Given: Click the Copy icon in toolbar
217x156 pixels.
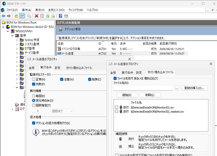Looking at the screenshot, I should (29, 16).
